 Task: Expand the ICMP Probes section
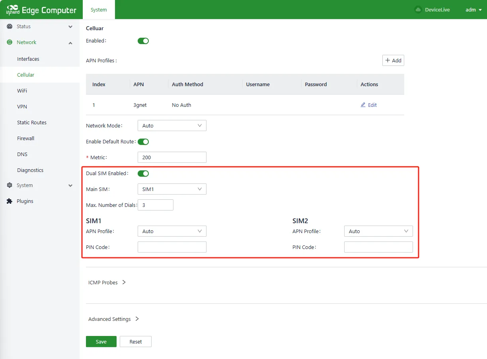click(x=107, y=282)
